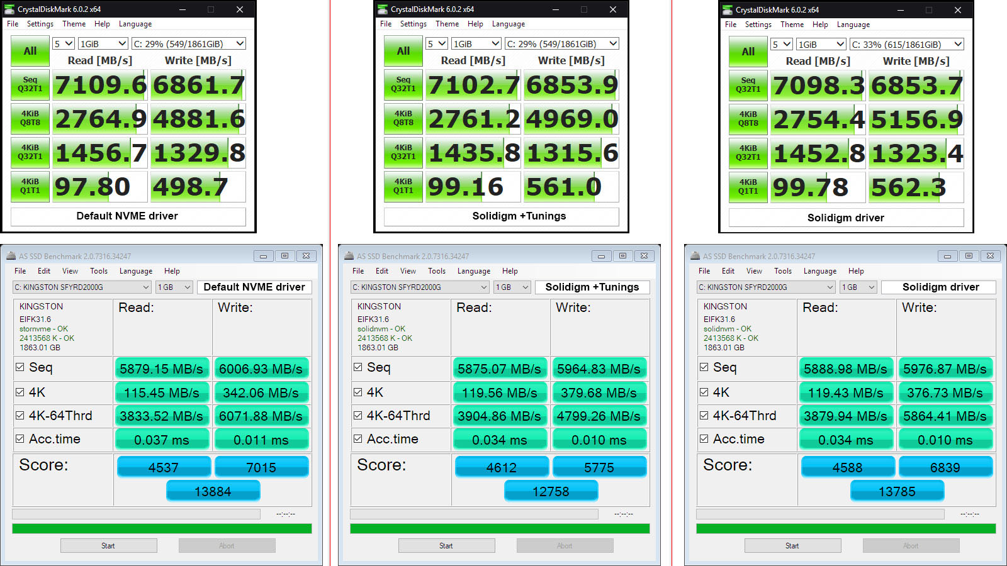
Task: Click CrystalDiskMark title icon in 33% drive window
Action: (x=728, y=10)
